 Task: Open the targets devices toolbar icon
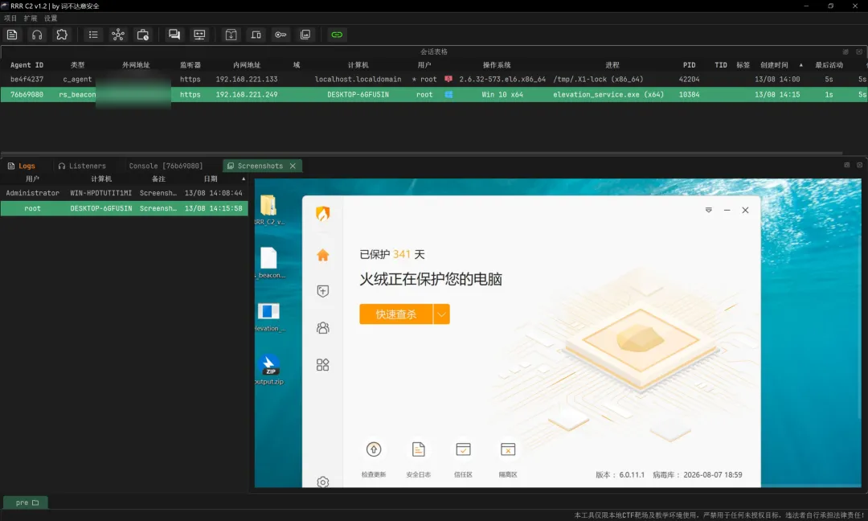click(x=256, y=35)
